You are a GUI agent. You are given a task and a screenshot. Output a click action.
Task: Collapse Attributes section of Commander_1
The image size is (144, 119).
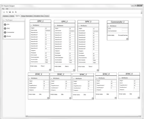(109, 26)
